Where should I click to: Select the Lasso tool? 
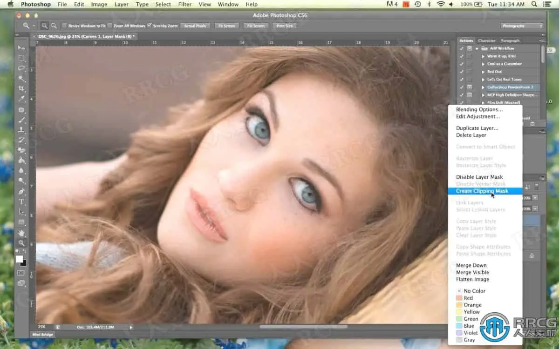[21, 68]
